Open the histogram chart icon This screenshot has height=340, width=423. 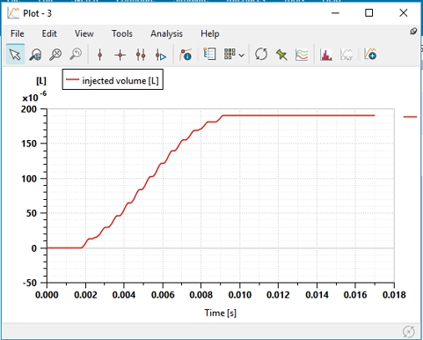click(326, 55)
